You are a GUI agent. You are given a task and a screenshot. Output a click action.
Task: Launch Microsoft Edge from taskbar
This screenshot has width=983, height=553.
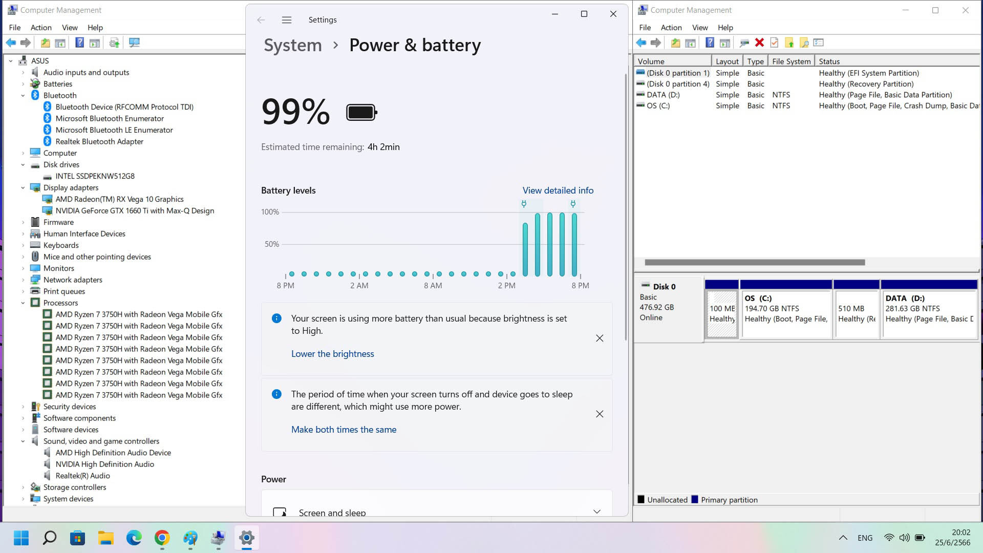(134, 538)
